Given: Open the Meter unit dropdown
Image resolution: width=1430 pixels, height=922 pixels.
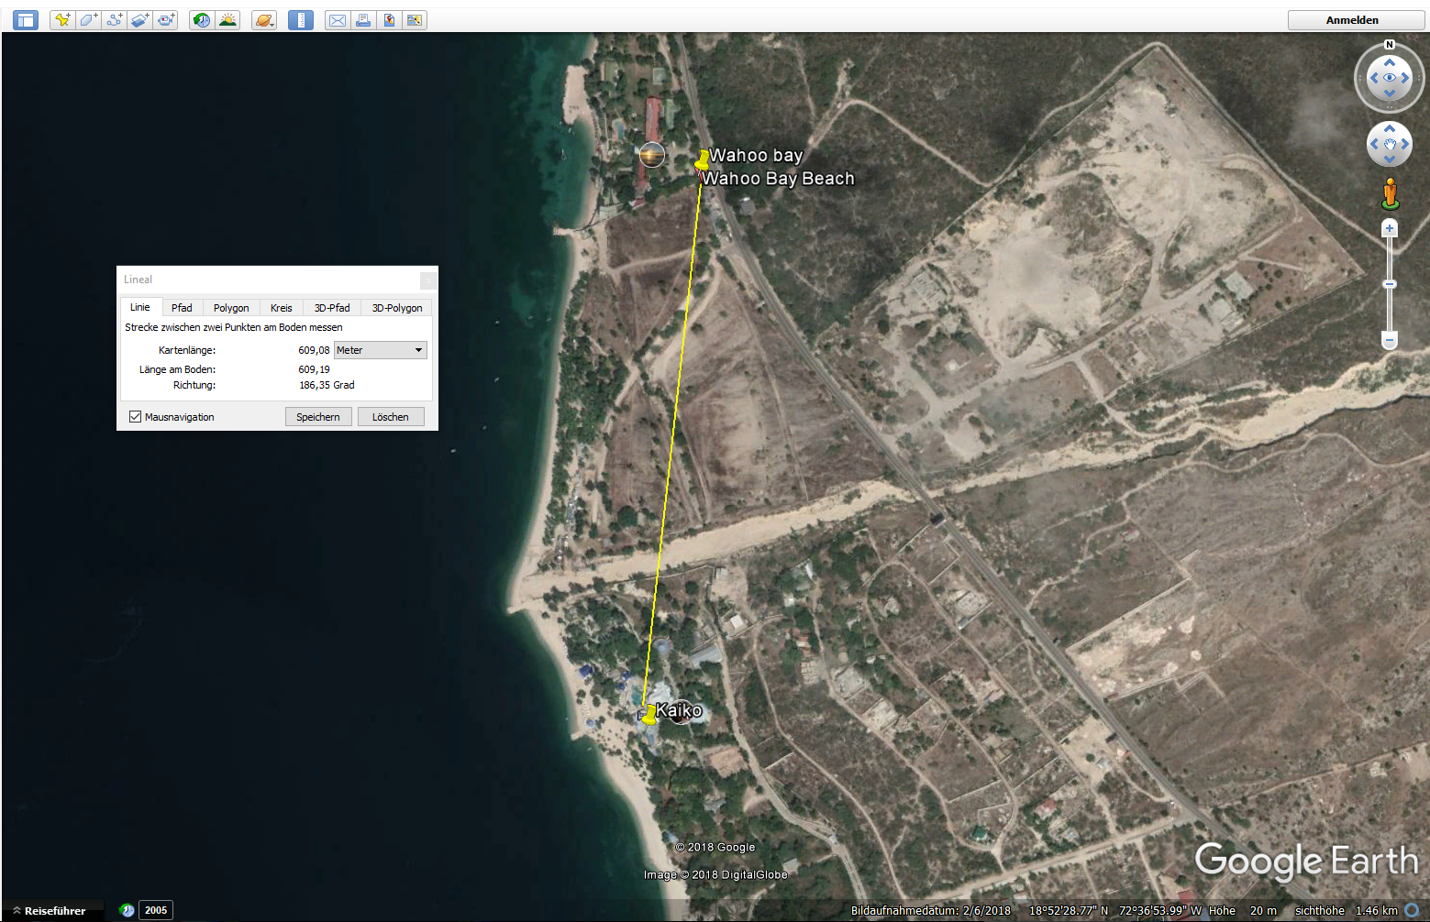Looking at the screenshot, I should point(381,350).
